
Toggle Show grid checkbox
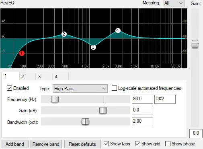pyautogui.click(x=137, y=144)
